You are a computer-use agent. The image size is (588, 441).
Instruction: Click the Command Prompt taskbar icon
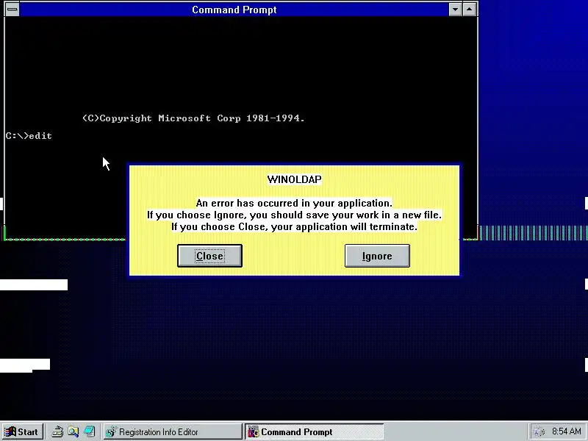click(254, 431)
